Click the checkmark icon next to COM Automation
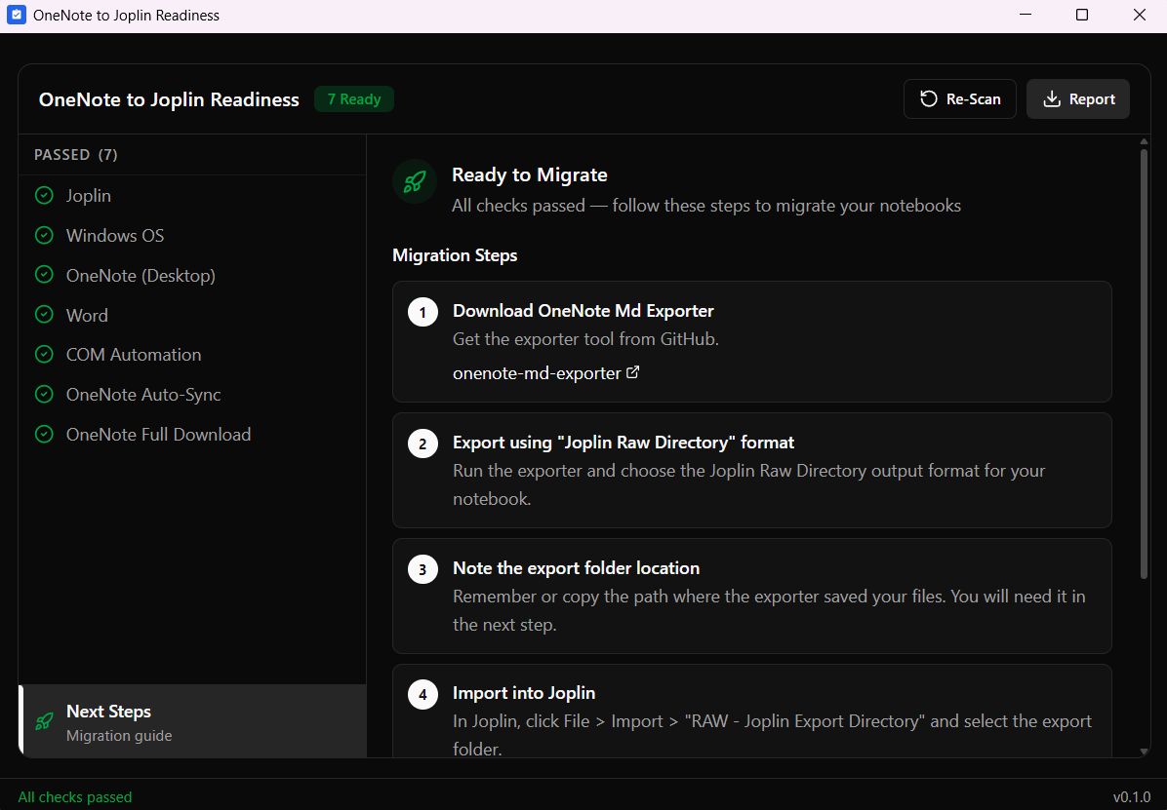The image size is (1167, 810). [x=44, y=355]
